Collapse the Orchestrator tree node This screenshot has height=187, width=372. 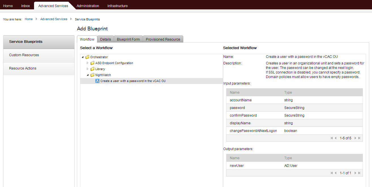point(83,57)
